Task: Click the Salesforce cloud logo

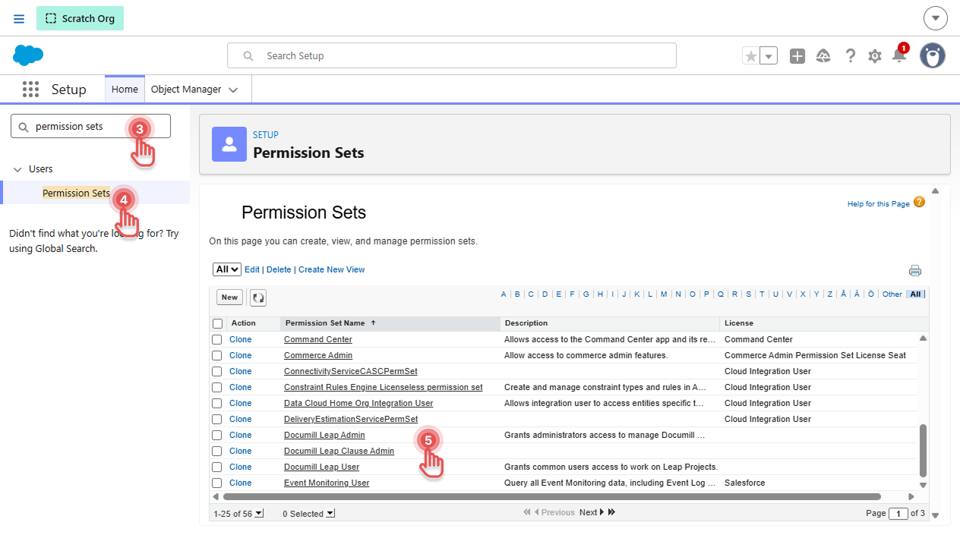Action: coord(28,55)
